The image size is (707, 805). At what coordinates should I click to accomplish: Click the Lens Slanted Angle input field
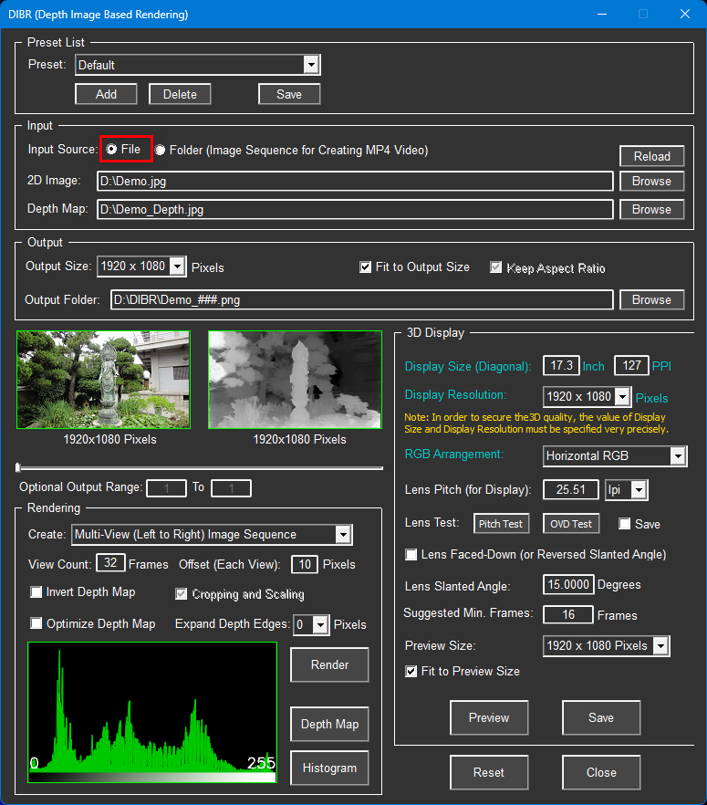(567, 584)
